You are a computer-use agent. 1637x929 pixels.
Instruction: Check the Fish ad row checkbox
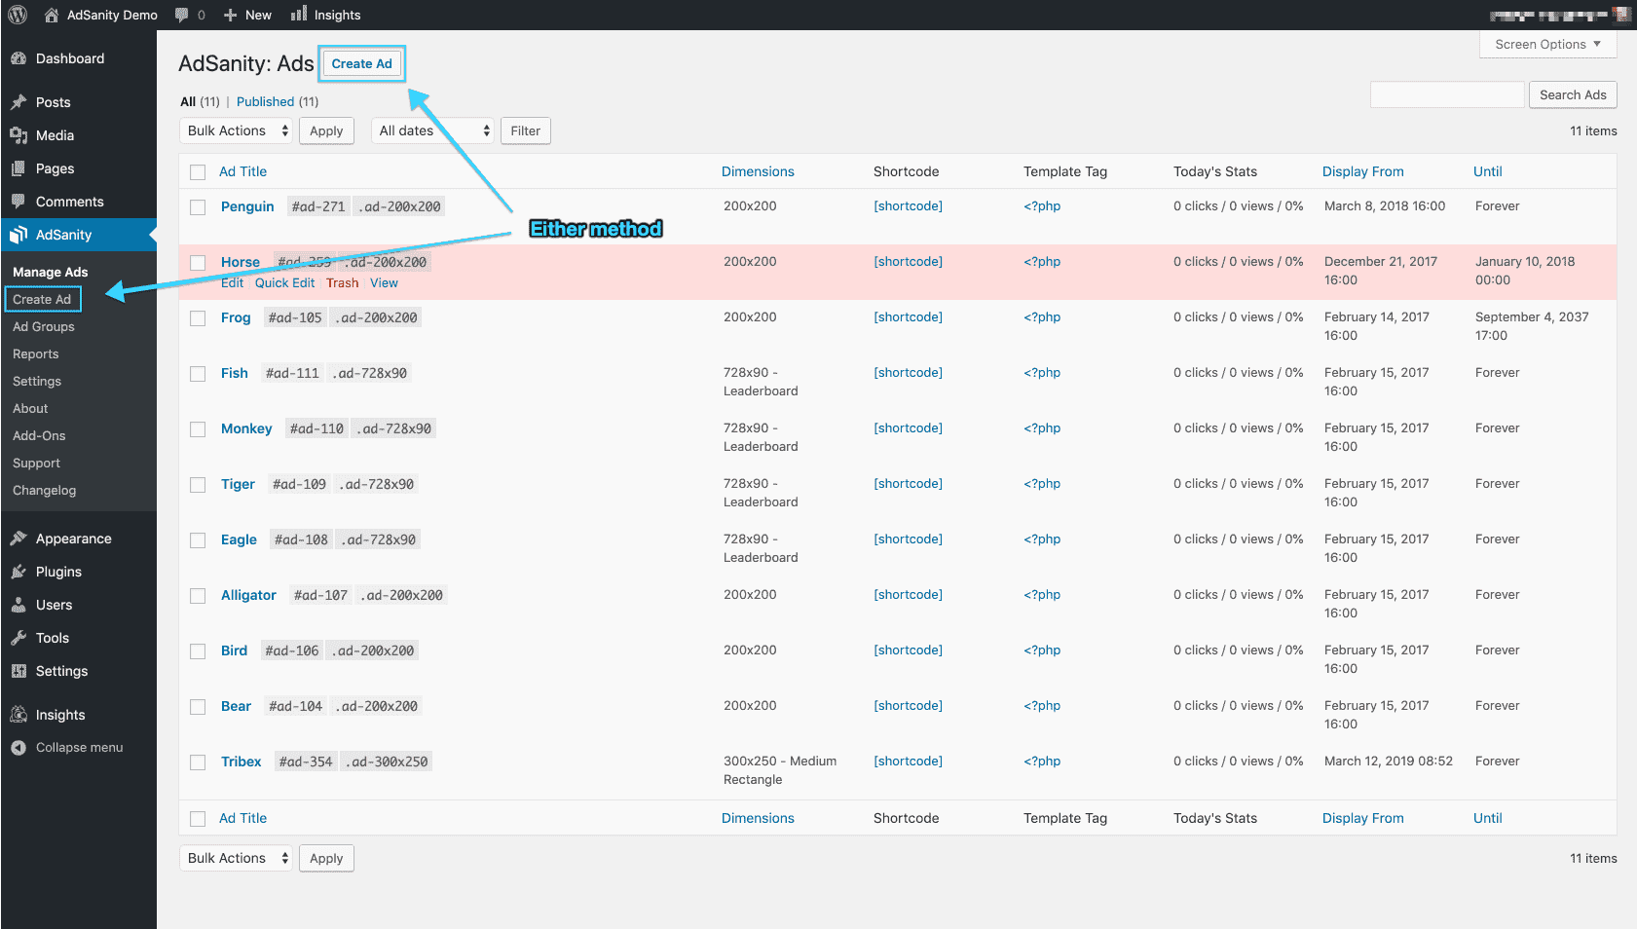tap(198, 374)
